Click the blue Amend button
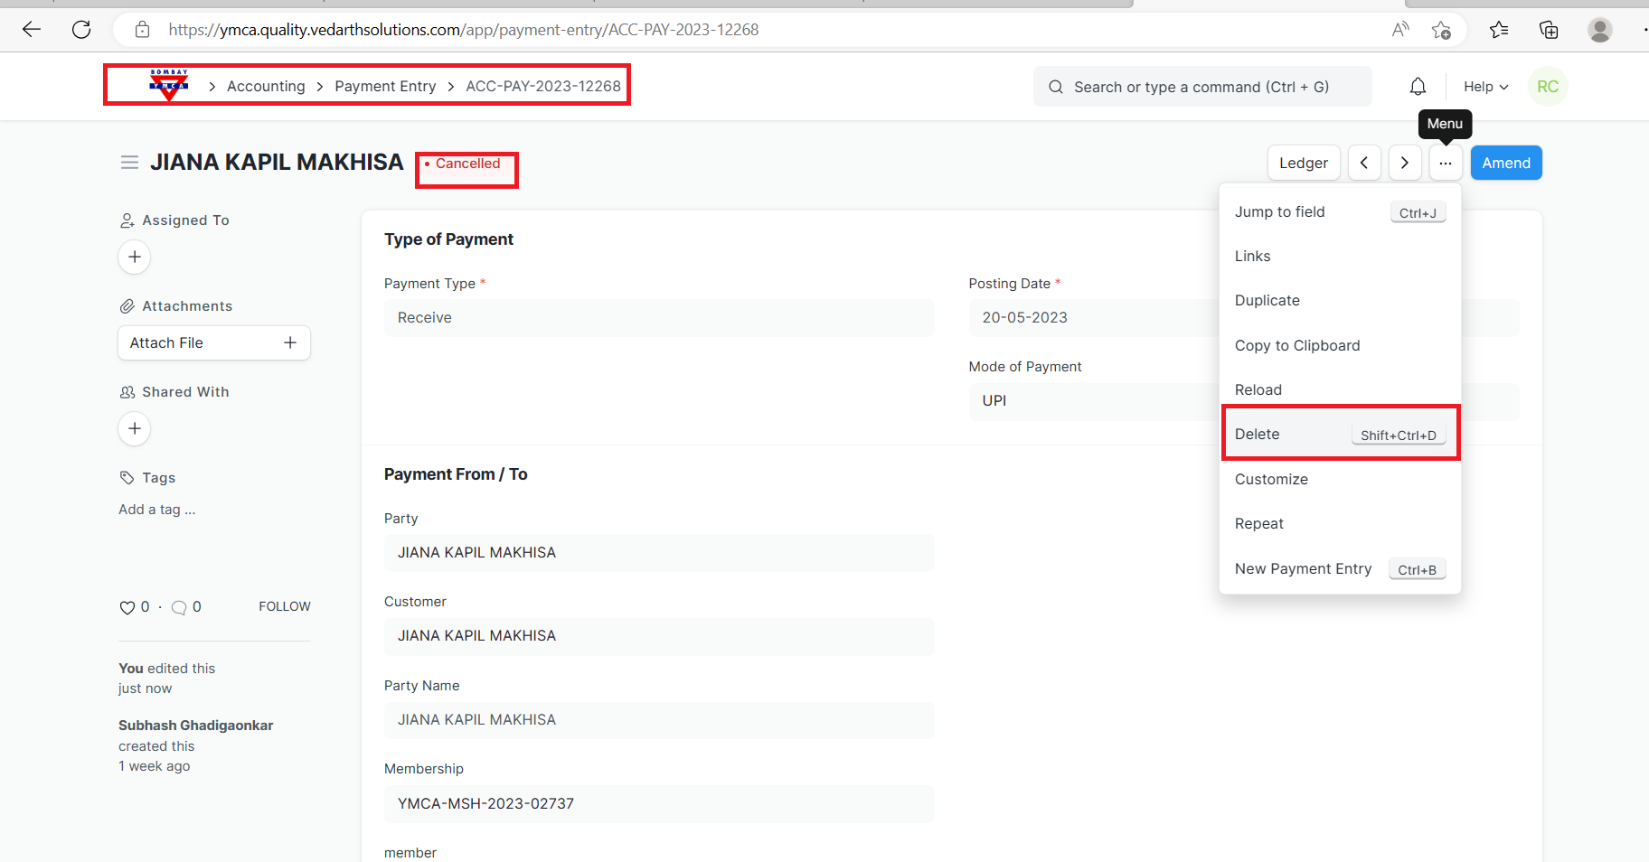The width and height of the screenshot is (1649, 862). point(1505,164)
